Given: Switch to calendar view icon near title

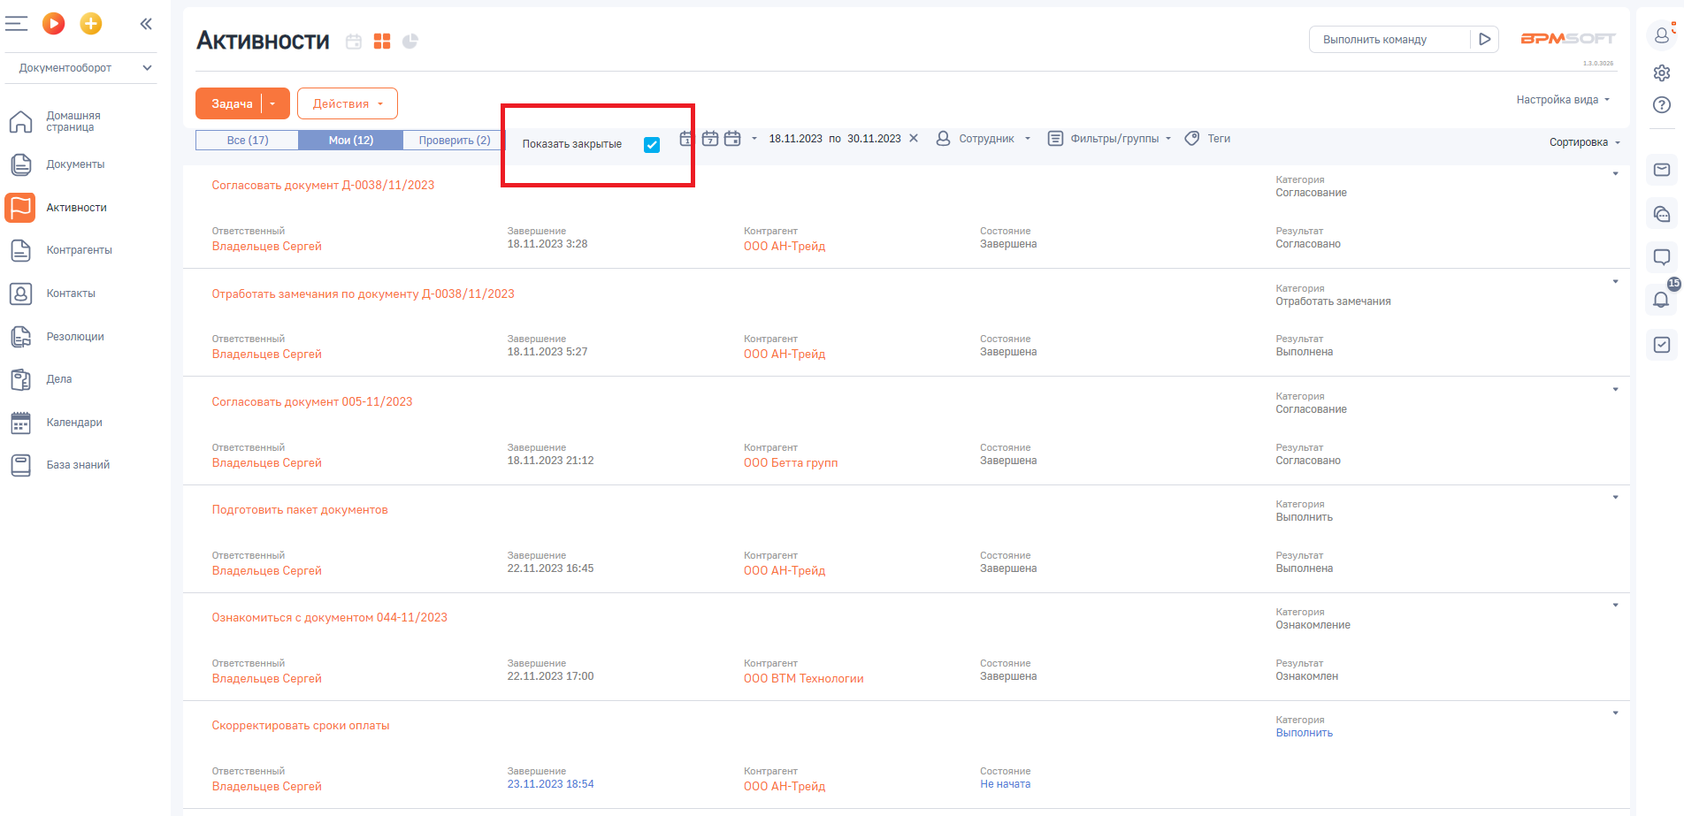Looking at the screenshot, I should pyautogui.click(x=354, y=42).
